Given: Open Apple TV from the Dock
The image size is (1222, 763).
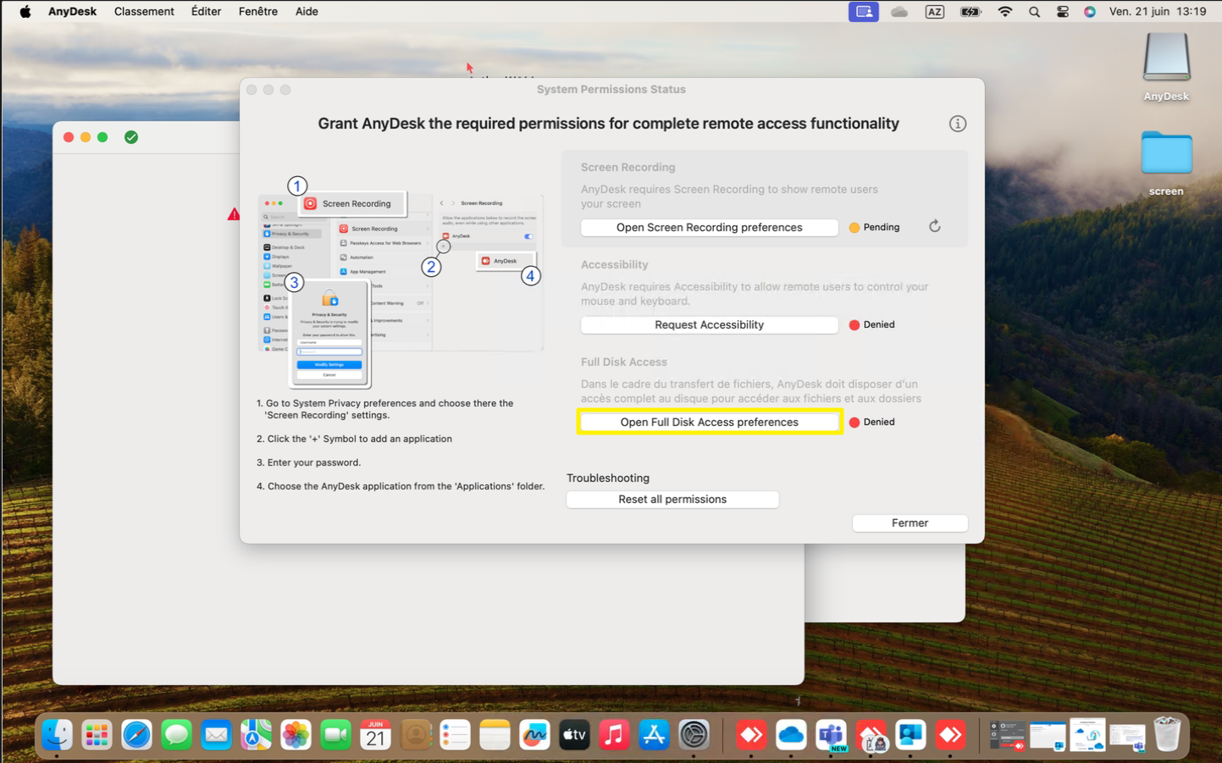Looking at the screenshot, I should [574, 734].
